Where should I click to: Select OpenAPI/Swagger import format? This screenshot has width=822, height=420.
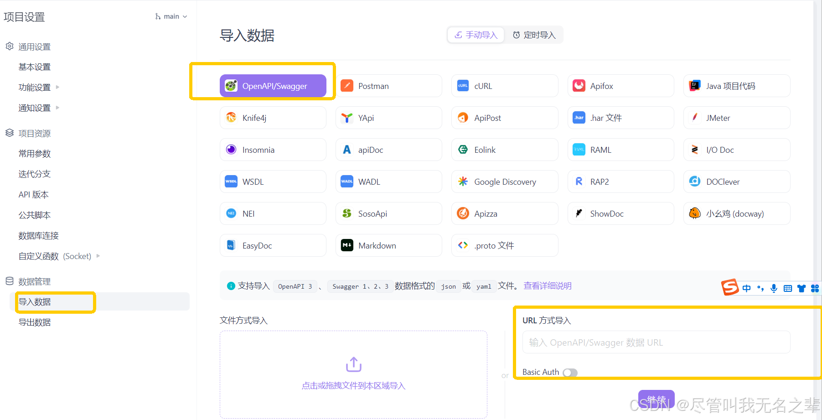[x=273, y=86]
